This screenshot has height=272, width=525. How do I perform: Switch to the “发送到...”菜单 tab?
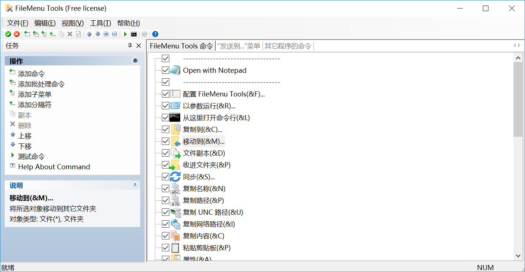239,46
